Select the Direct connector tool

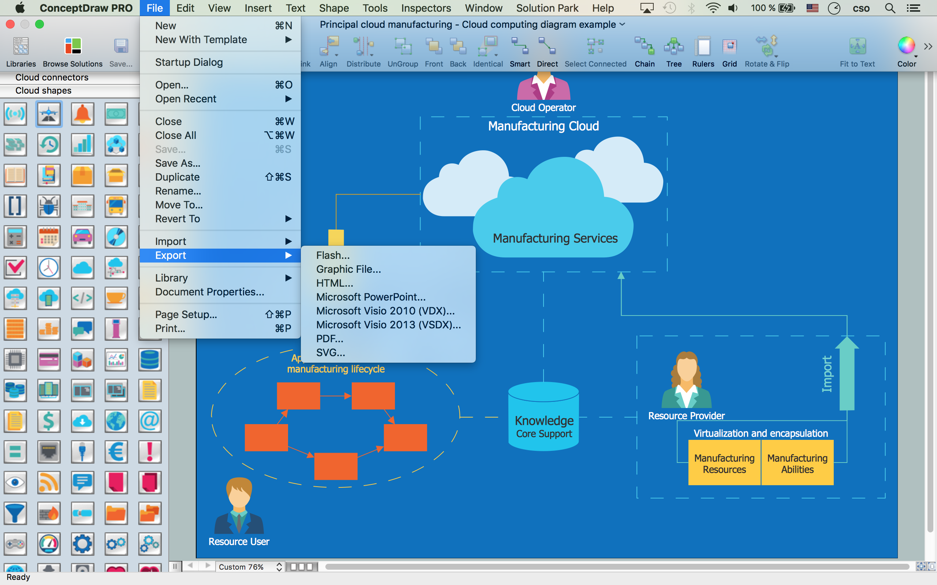tap(547, 46)
